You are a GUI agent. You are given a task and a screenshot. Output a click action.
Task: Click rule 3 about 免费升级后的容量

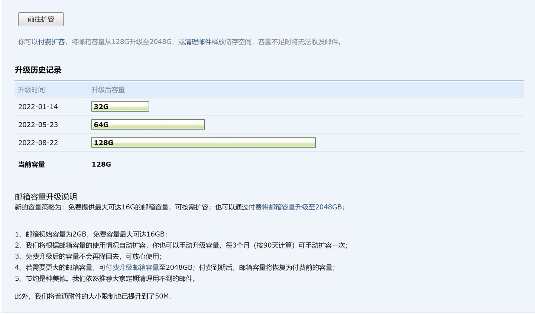88,257
